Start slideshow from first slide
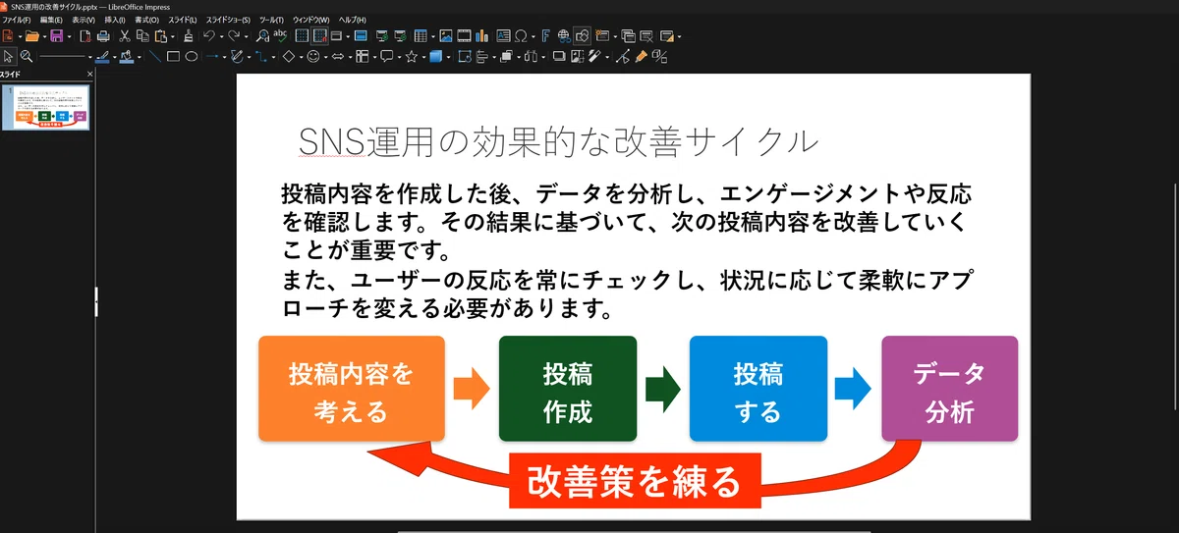 pyautogui.click(x=382, y=36)
